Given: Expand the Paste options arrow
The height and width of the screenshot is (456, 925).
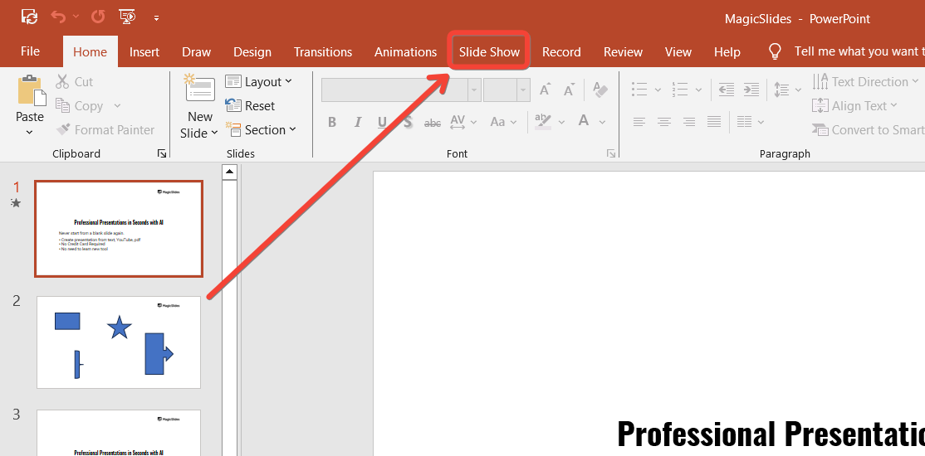Looking at the screenshot, I should click(x=30, y=132).
